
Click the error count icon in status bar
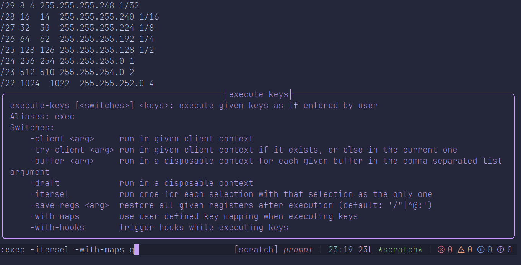pyautogui.click(x=441, y=250)
